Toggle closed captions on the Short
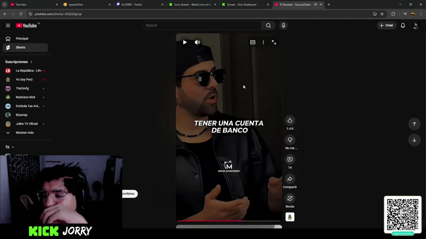 pyautogui.click(x=253, y=42)
